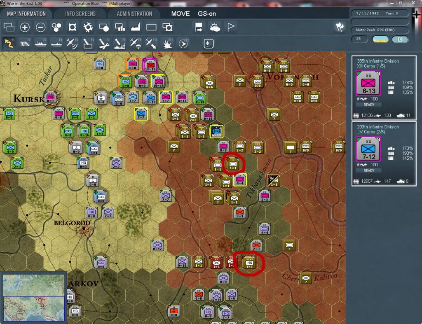The width and height of the screenshot is (422, 324).
Task: Click the GS-on status label
Action: [x=207, y=14]
